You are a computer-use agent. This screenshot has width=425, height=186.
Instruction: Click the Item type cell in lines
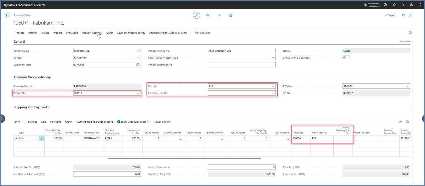(x=29, y=138)
